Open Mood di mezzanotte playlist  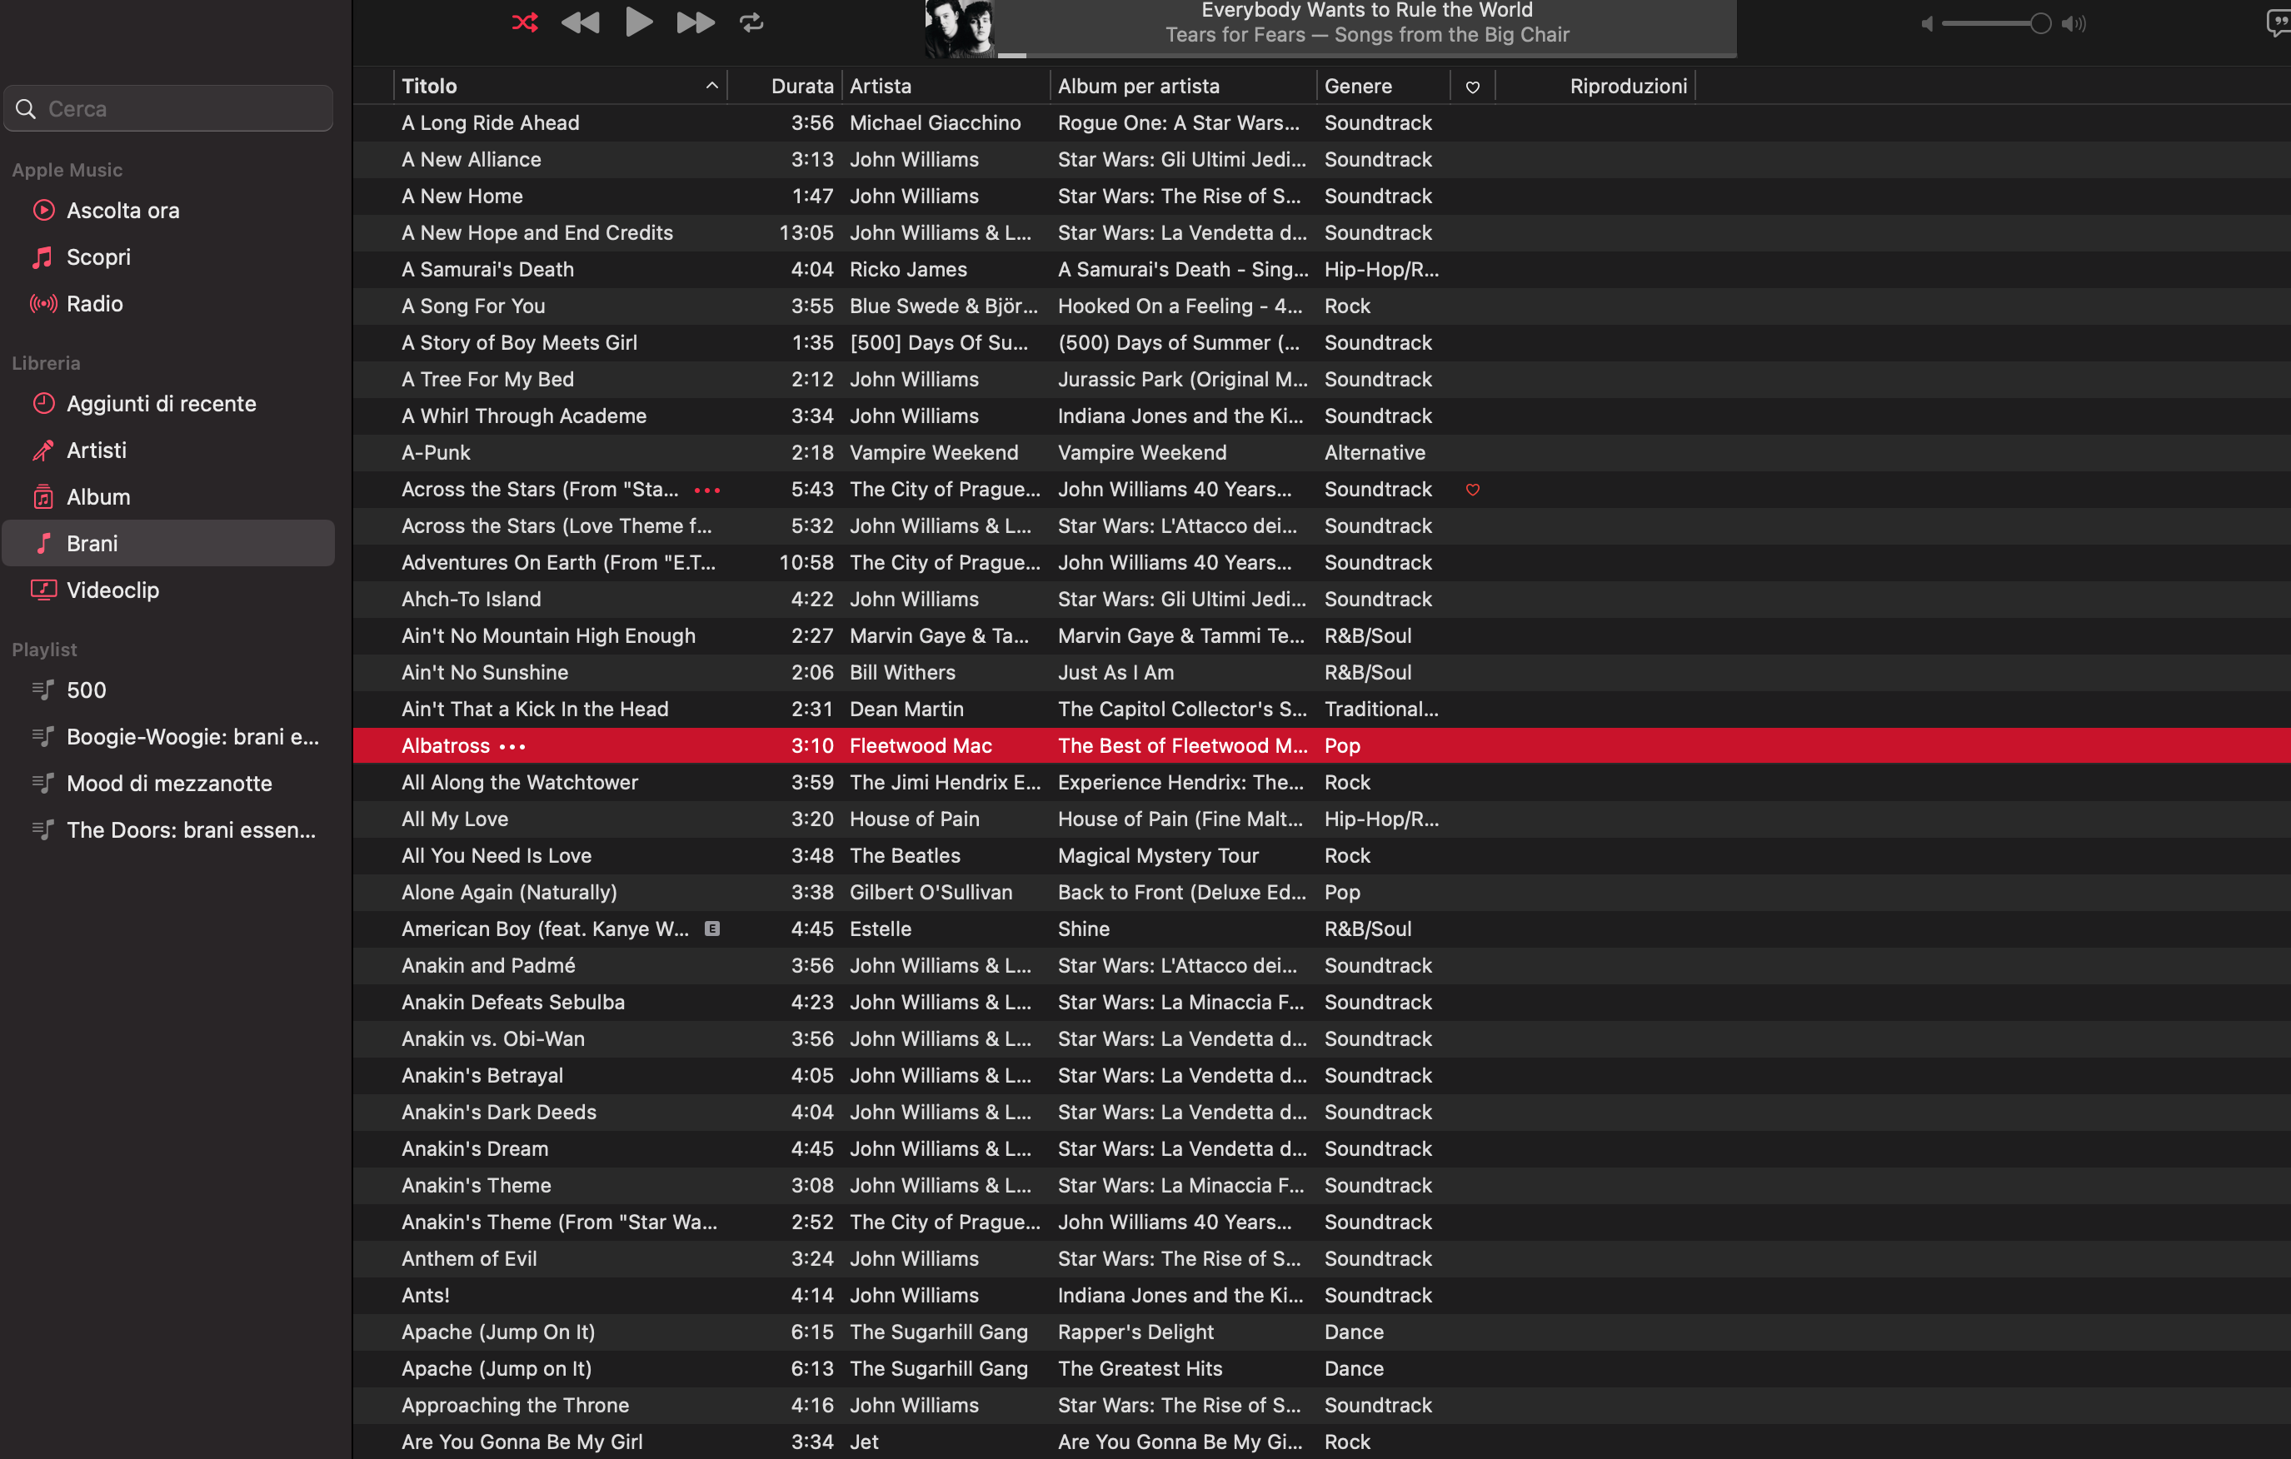[x=169, y=783]
